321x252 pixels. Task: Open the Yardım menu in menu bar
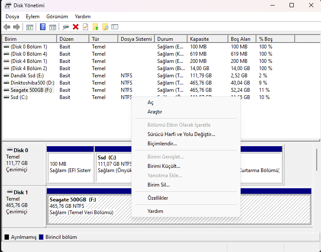[83, 17]
